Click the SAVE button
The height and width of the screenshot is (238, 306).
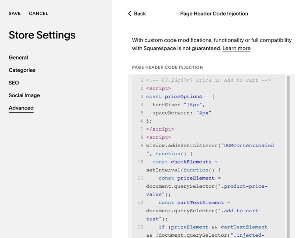pos(14,14)
